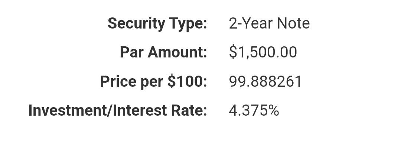Click the word 'Security' in the first label

136,24
